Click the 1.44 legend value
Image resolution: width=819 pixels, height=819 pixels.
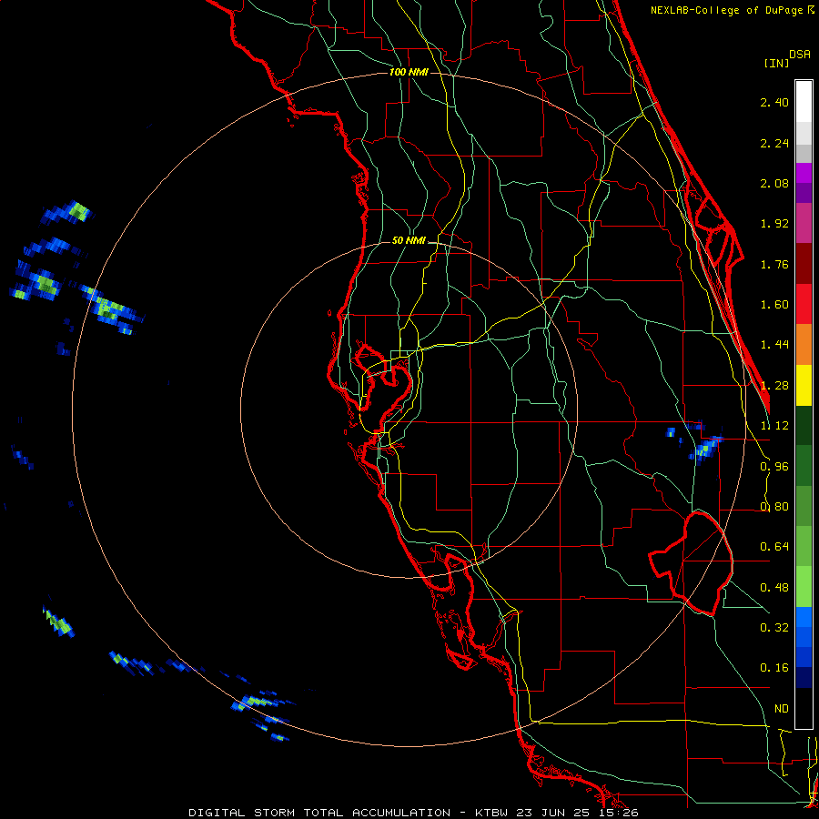pos(774,345)
